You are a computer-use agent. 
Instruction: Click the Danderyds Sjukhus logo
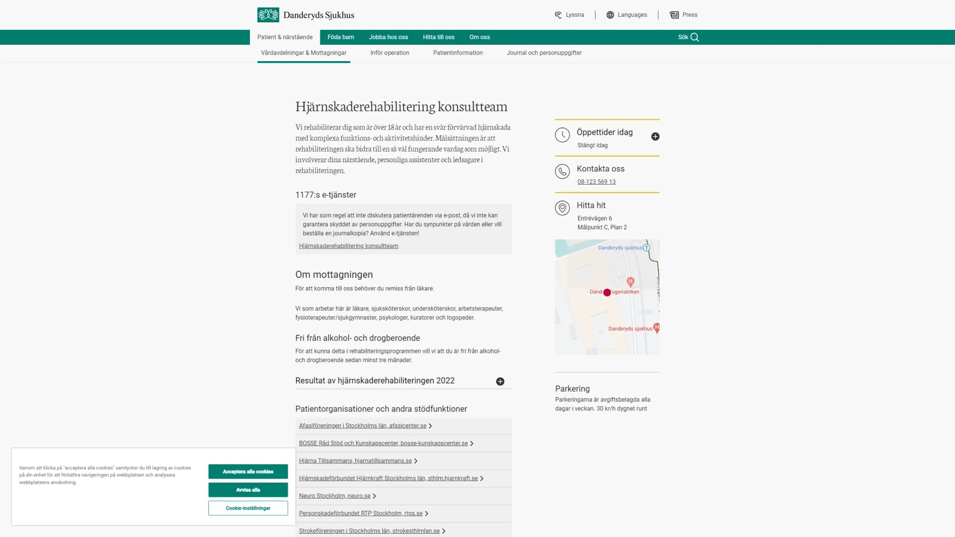tap(305, 15)
